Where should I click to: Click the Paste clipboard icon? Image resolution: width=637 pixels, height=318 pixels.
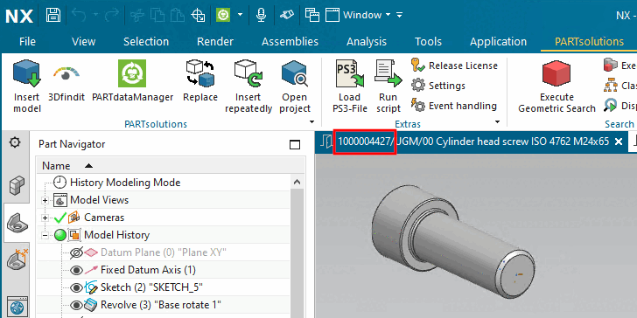click(x=178, y=16)
